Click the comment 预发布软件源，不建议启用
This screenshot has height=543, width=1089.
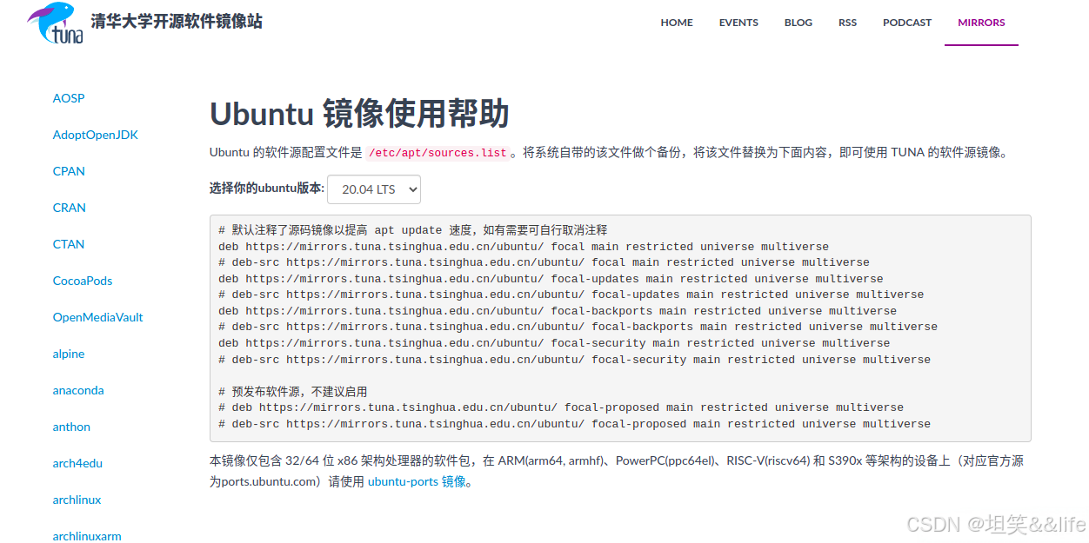click(293, 392)
